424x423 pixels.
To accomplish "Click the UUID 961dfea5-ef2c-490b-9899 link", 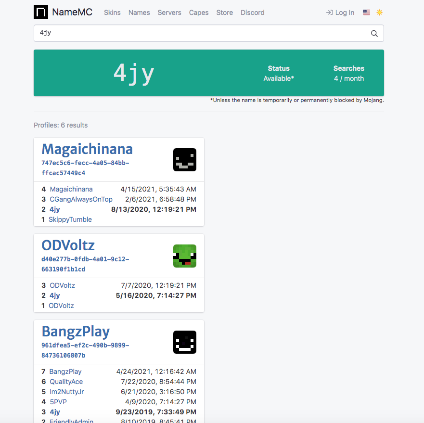I will [85, 350].
